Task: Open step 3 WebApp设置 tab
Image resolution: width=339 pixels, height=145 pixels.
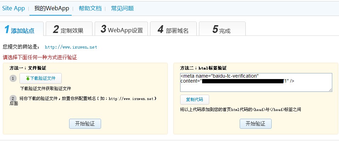Action: coord(122,30)
